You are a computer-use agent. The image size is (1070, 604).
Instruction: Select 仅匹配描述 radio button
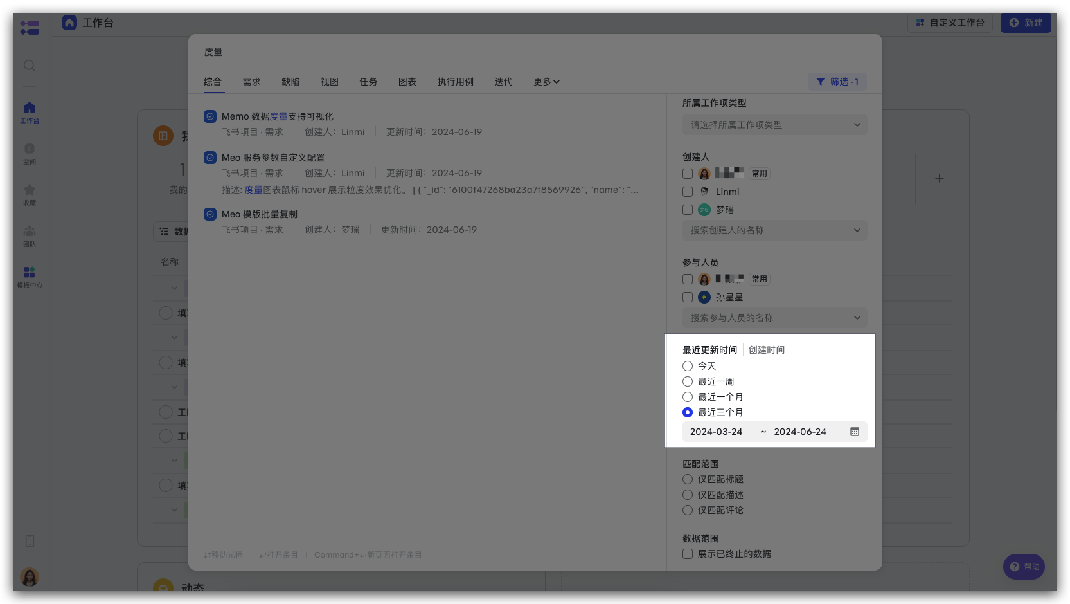[688, 495]
